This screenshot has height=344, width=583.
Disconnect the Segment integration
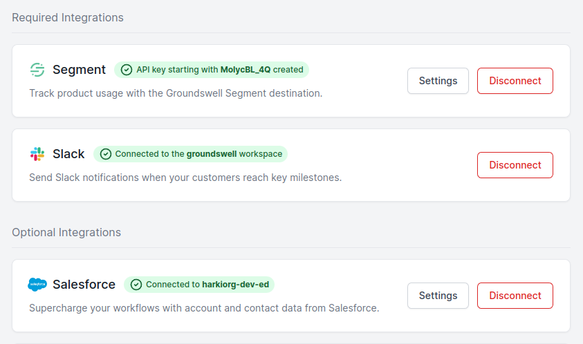[x=515, y=81]
